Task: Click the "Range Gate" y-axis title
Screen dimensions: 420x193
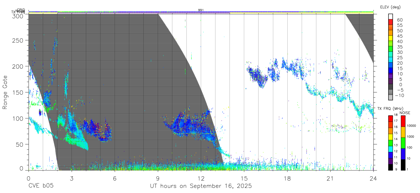Action: point(5,92)
